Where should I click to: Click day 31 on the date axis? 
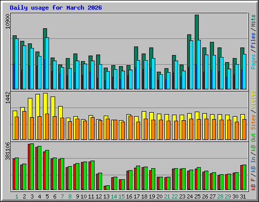243,196
